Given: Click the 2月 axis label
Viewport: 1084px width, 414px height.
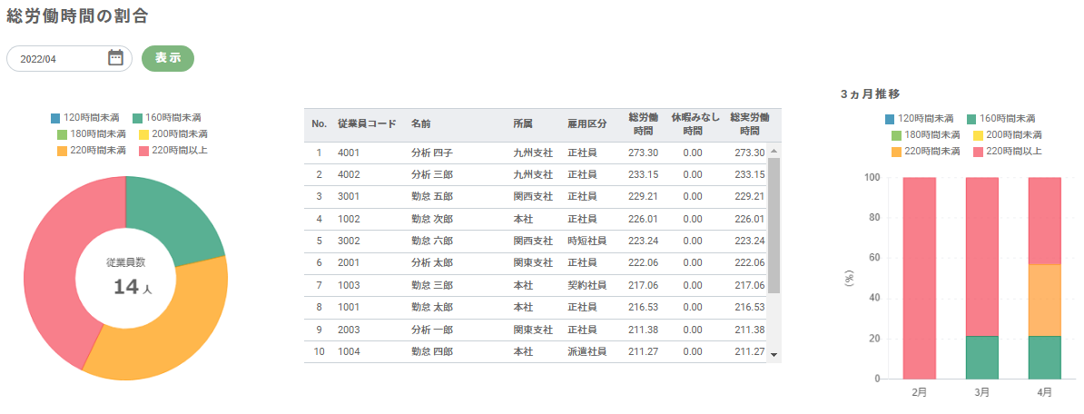Looking at the screenshot, I should click(920, 392).
